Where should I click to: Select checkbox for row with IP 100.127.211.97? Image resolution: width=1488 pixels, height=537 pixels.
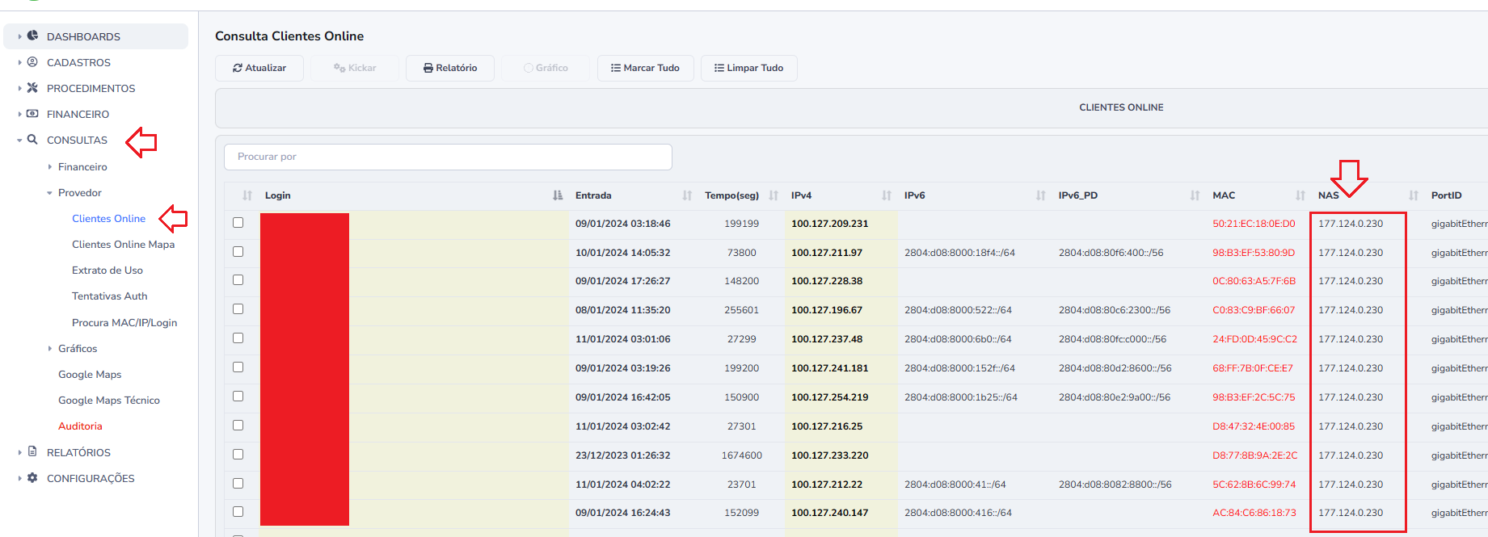pyautogui.click(x=238, y=252)
